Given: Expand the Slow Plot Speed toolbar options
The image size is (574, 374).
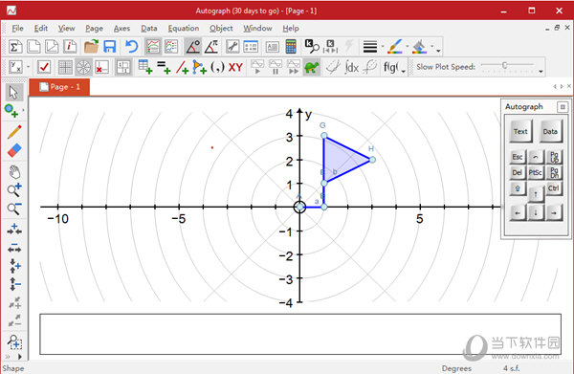Looking at the screenshot, I should (541, 72).
